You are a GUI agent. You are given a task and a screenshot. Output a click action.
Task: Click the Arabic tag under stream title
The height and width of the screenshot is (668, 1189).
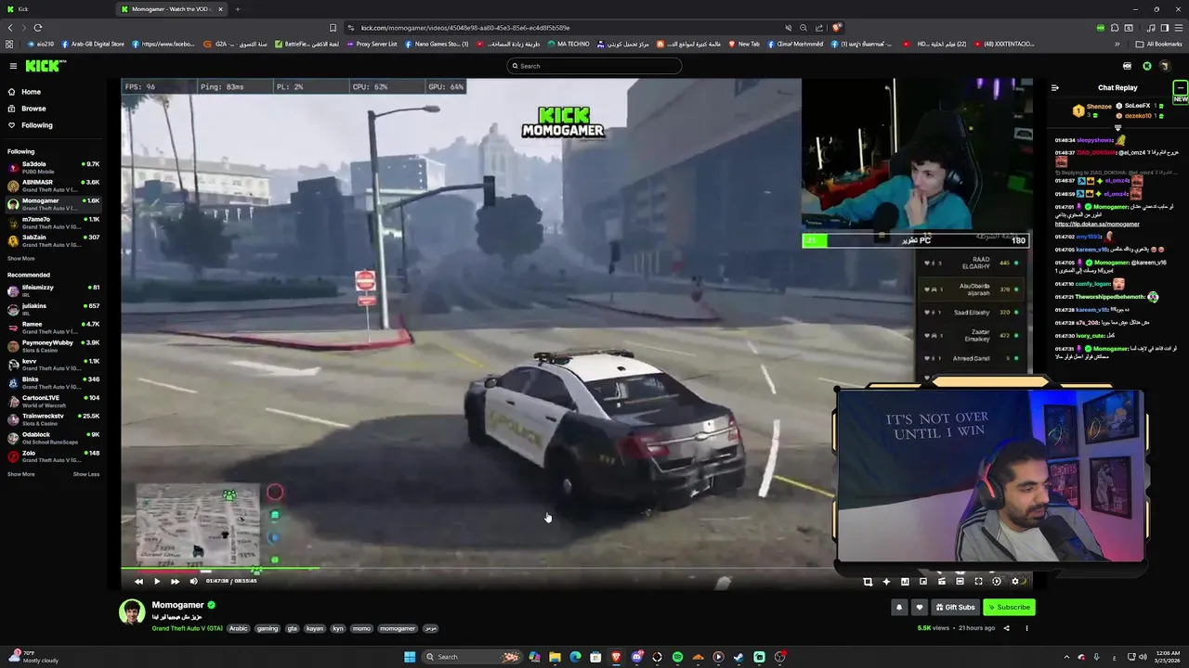click(x=239, y=628)
